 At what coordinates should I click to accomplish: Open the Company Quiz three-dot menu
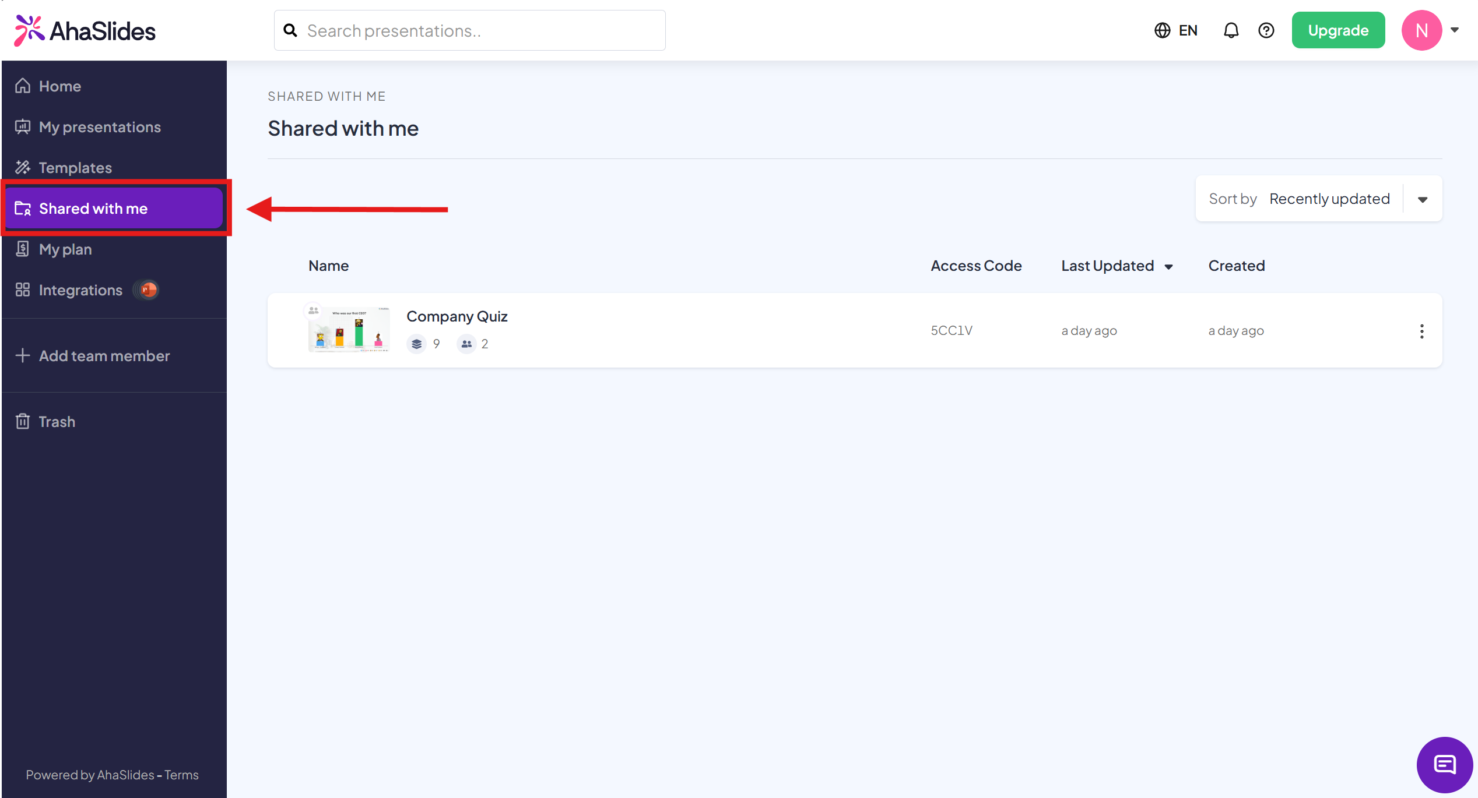pyautogui.click(x=1422, y=331)
